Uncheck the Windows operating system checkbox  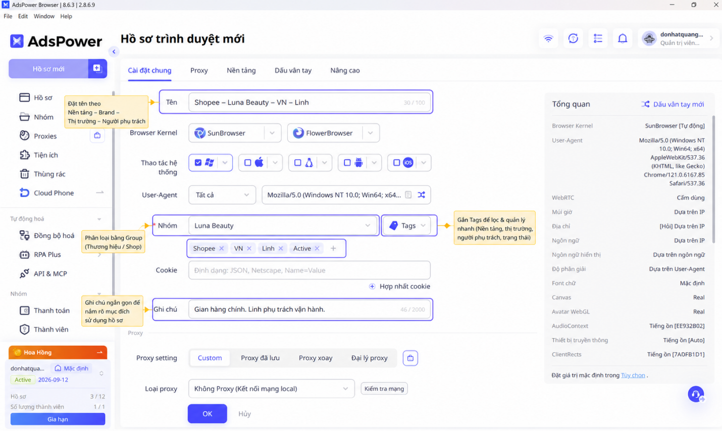click(x=198, y=163)
